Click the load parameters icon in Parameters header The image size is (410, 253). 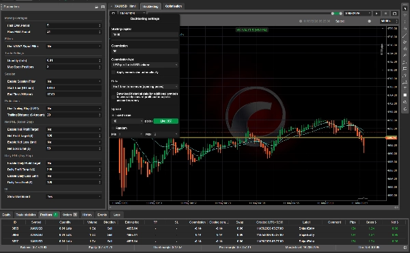click(96, 7)
